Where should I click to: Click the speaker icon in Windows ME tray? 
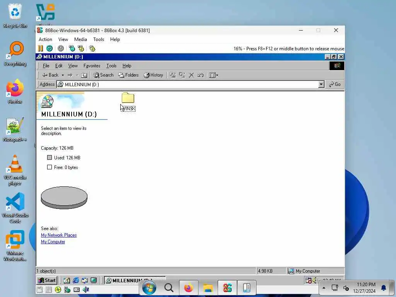pos(314,280)
